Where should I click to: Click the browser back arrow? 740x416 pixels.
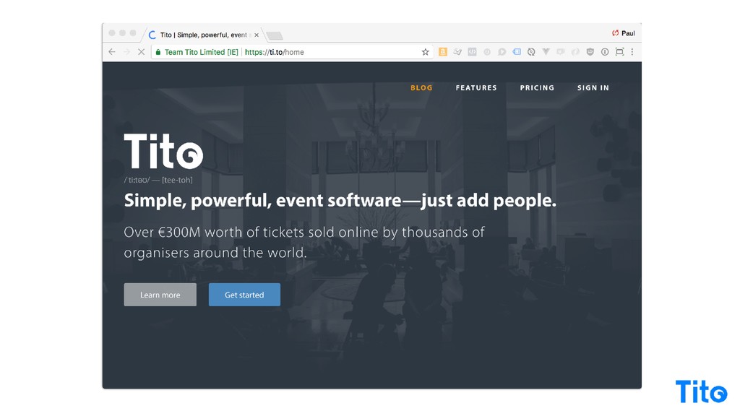pos(112,52)
